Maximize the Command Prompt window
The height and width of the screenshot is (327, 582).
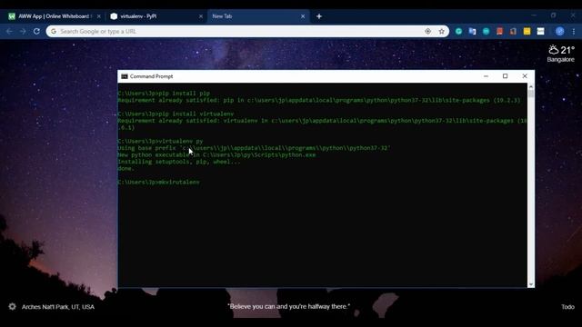(506, 76)
